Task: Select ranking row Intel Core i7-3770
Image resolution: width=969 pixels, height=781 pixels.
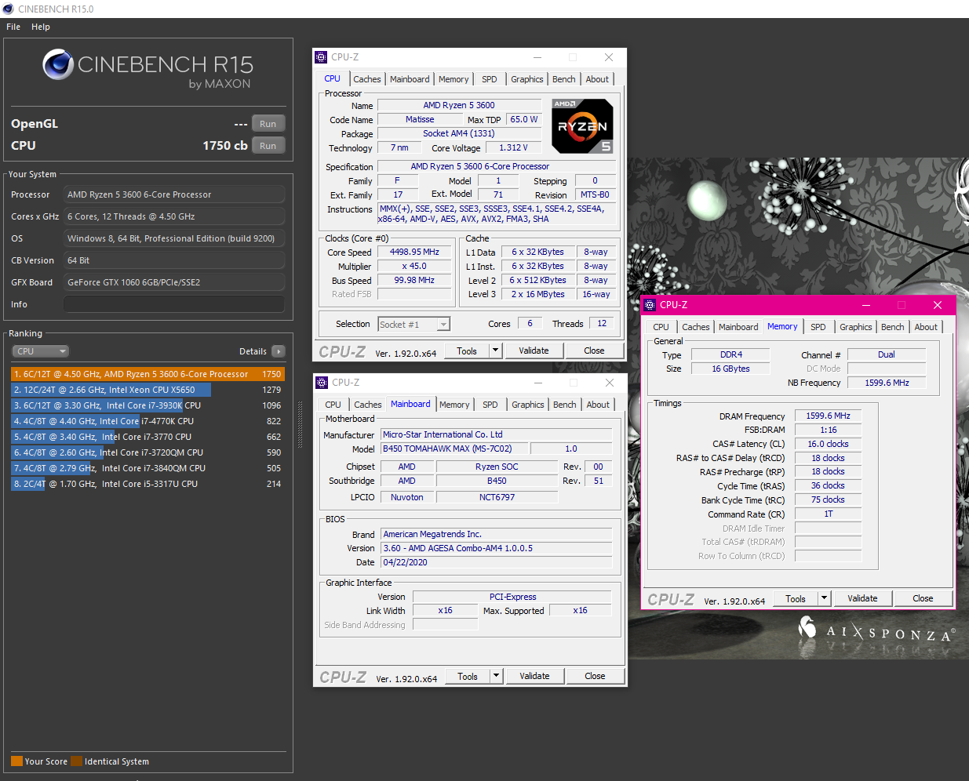Action: tap(148, 437)
